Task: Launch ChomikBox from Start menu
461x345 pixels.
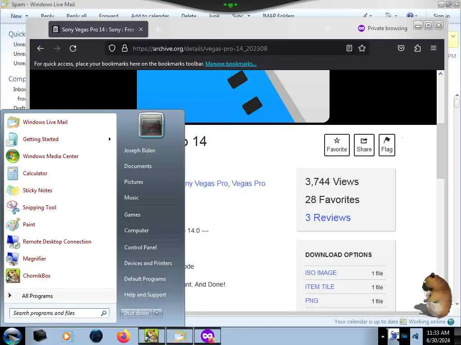Action: coord(61,276)
